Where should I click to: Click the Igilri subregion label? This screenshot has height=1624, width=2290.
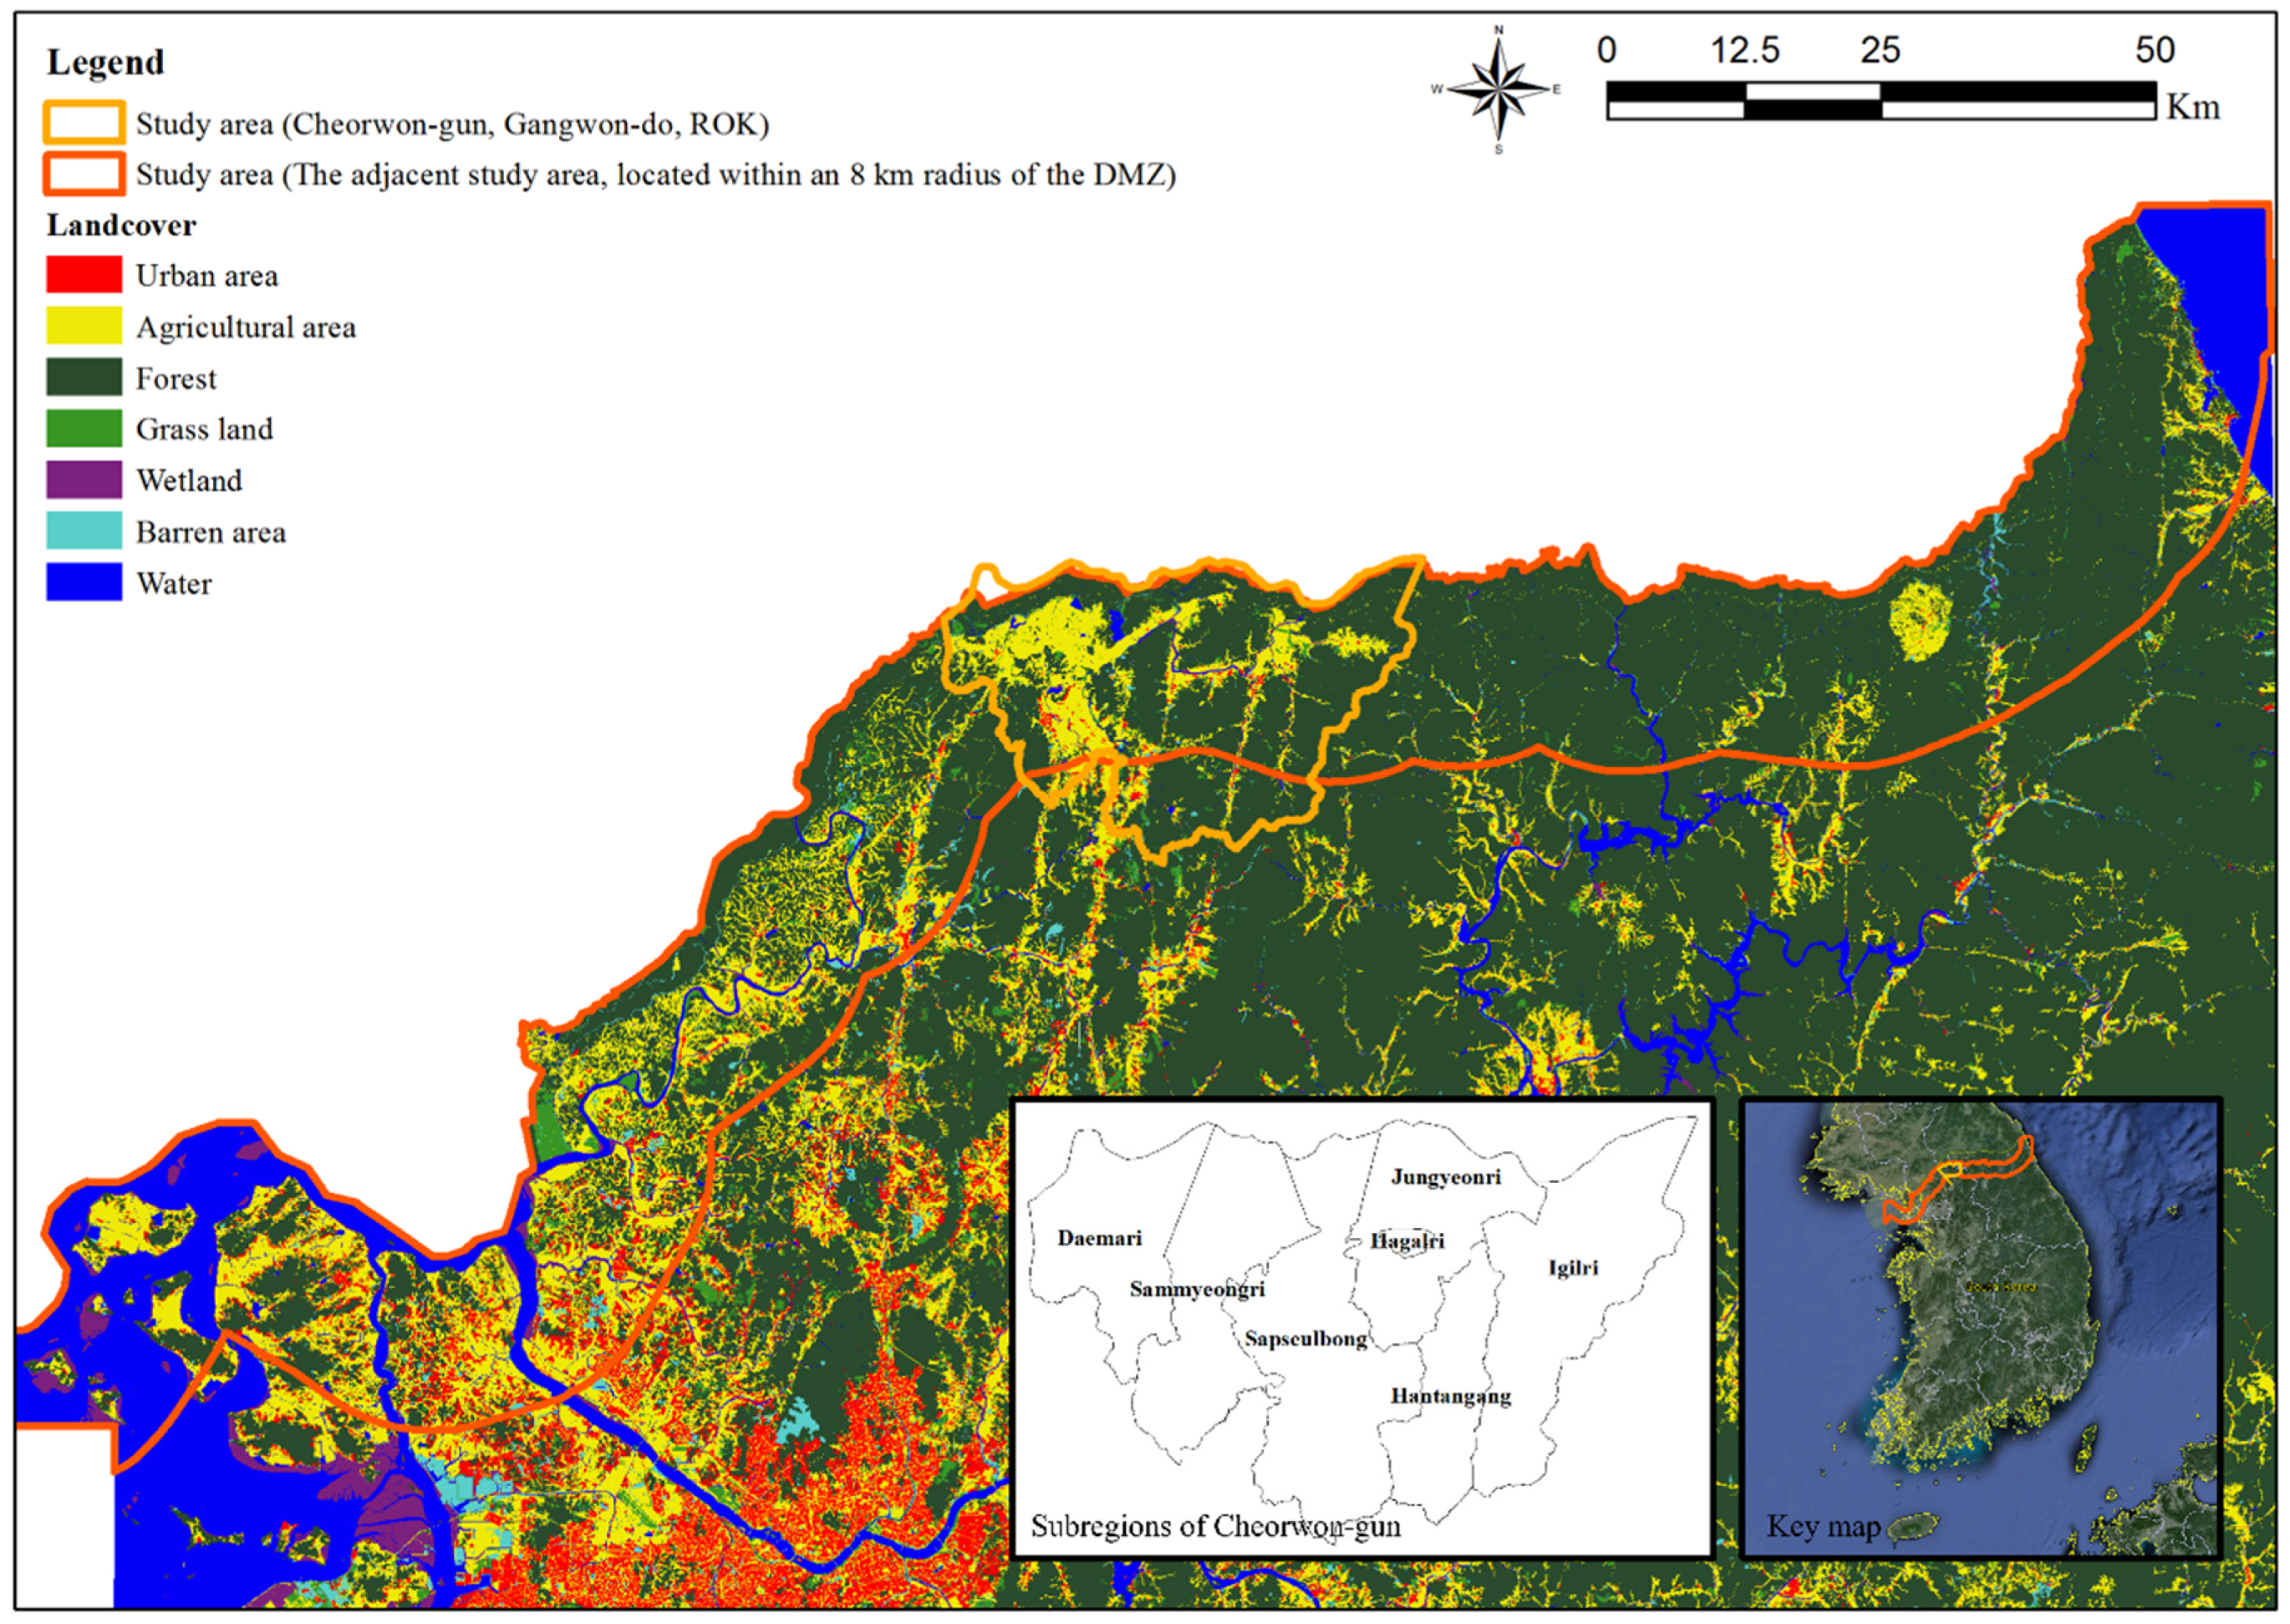1573,1268
